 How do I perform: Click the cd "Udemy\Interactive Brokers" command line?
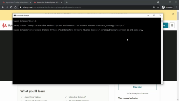click(69, 26)
